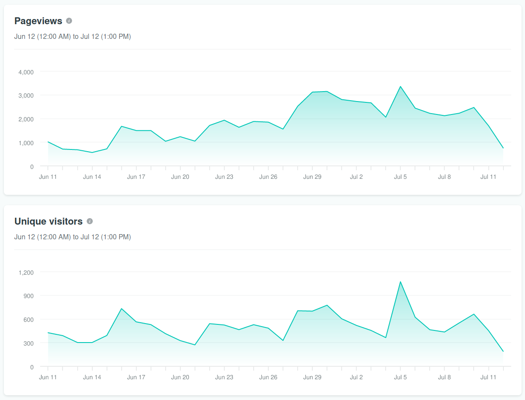This screenshot has height=400, width=525.
Task: Click the 1,000 y-axis label
Action: pyautogui.click(x=26, y=143)
